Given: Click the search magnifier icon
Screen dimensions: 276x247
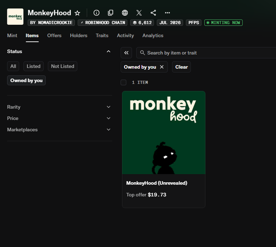Looking at the screenshot, I should pos(142,53).
